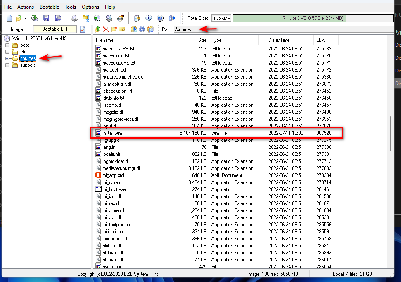Image resolution: width=401 pixels, height=282 pixels.
Task: Go up one folder level
Action: coord(97,29)
